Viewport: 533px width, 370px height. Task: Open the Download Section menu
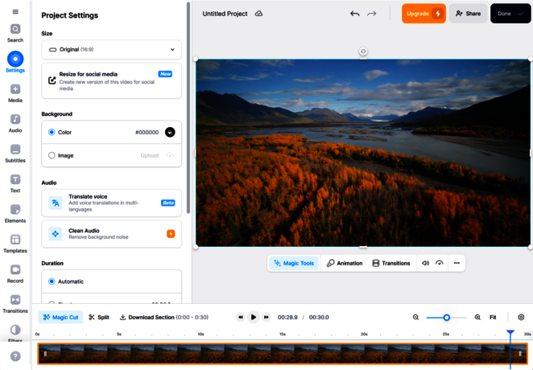click(163, 318)
